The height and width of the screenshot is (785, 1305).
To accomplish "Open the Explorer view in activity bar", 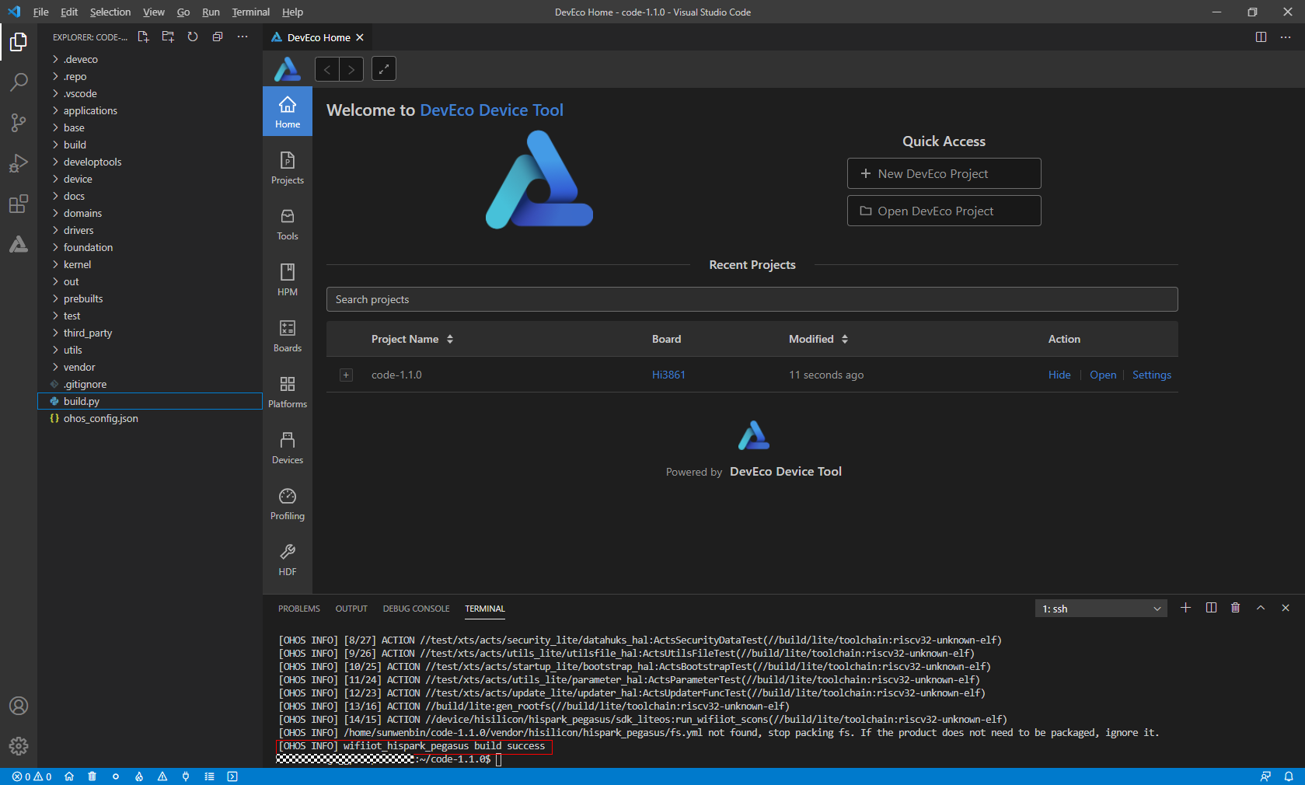I will [x=19, y=42].
